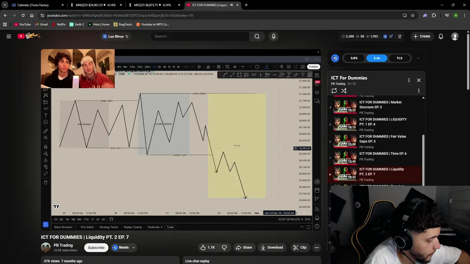Open the YouTube account avatar menu
Viewport: 470px width, 264px height.
click(455, 36)
